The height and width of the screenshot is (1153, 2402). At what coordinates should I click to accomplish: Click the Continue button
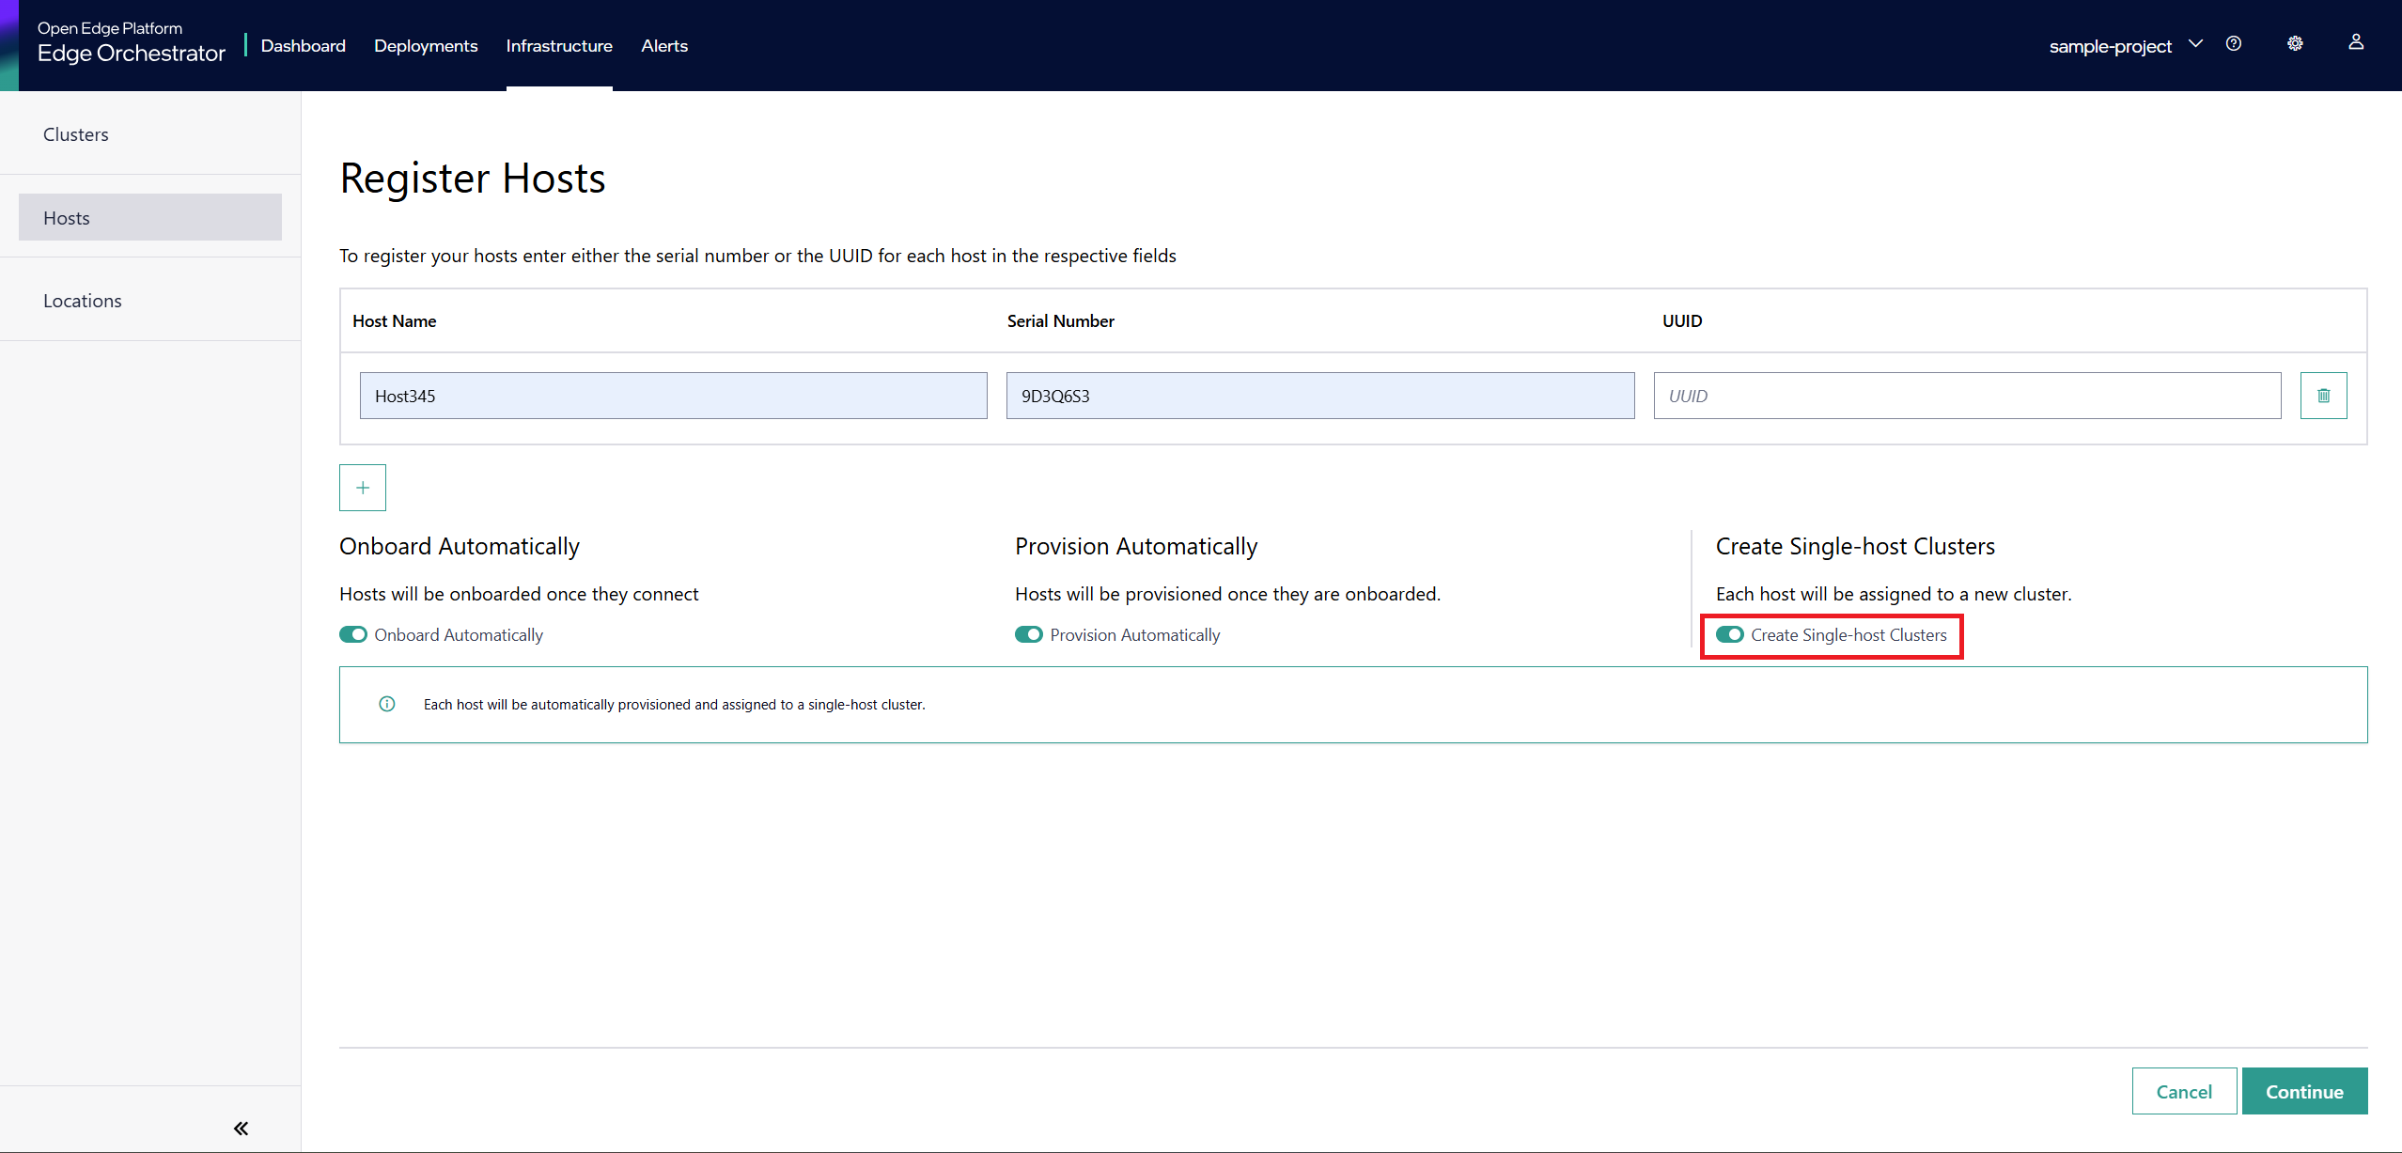pos(2304,1091)
